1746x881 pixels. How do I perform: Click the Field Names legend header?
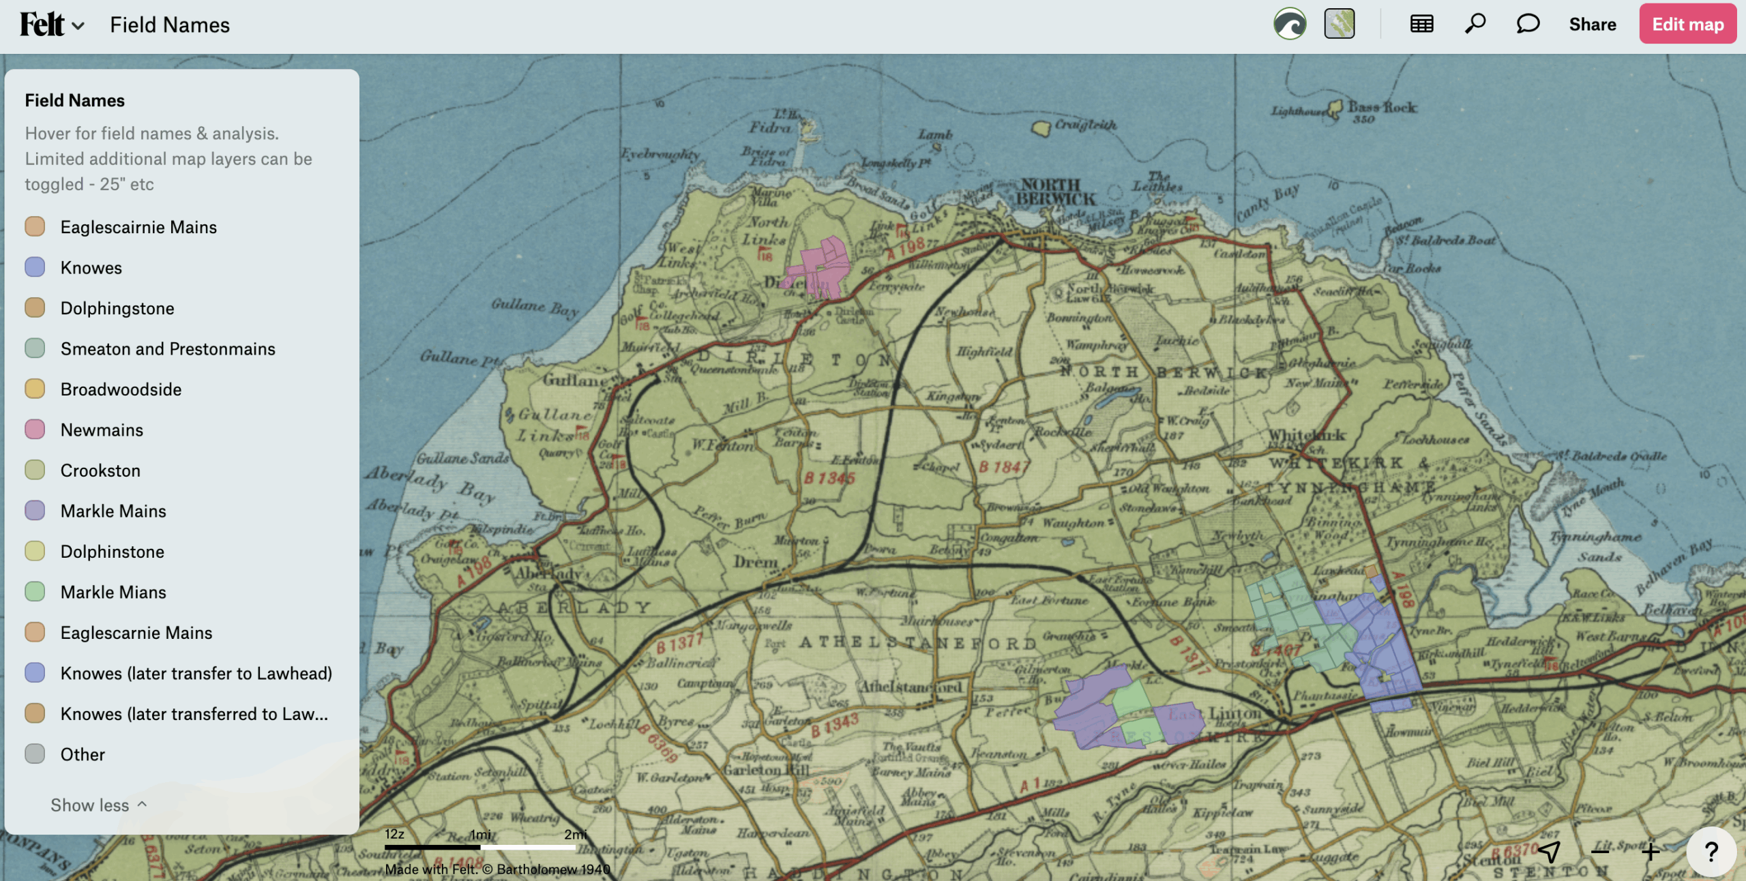pos(75,100)
